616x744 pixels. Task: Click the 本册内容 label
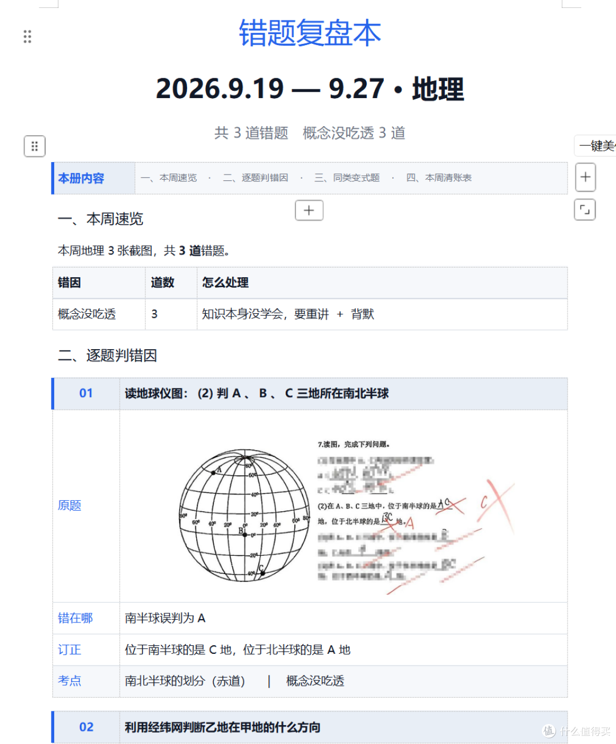coord(81,178)
